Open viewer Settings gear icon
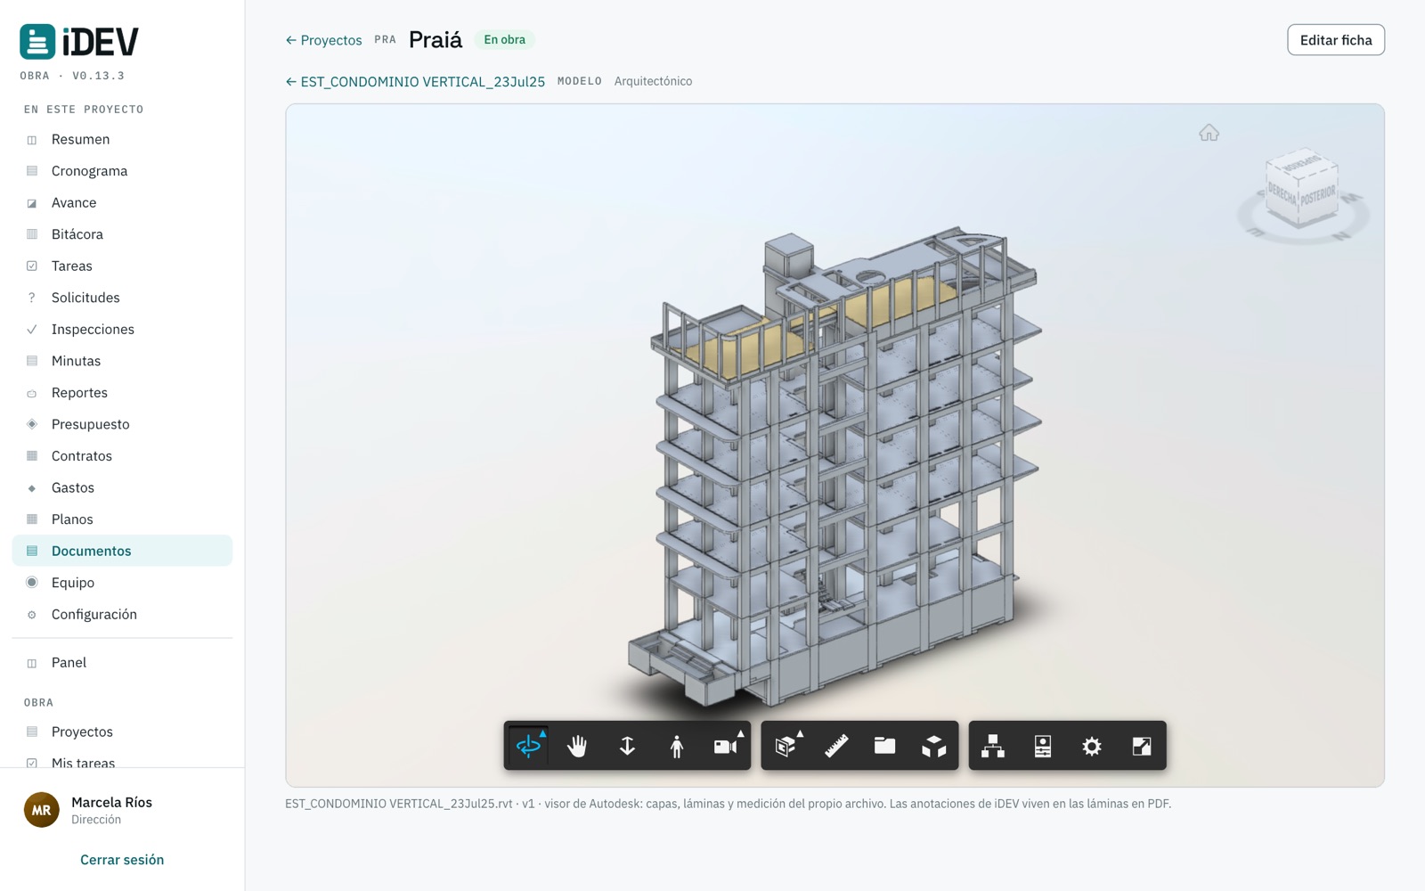 (1092, 745)
